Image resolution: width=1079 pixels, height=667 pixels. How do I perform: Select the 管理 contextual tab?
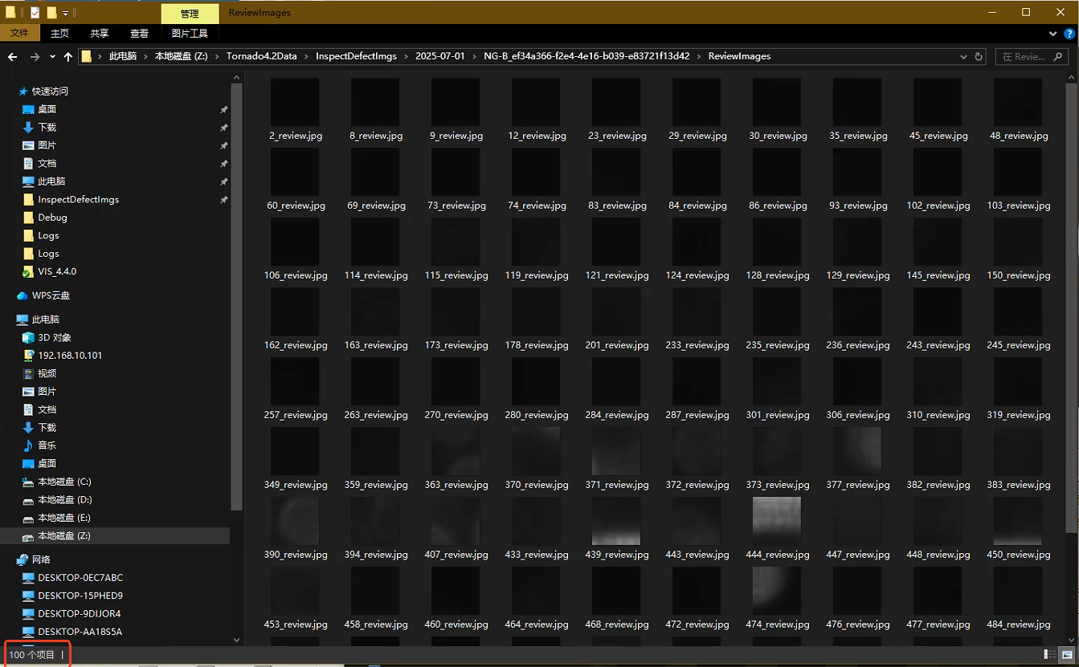click(190, 14)
